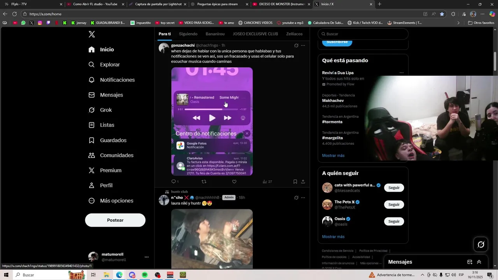Switch to the Bananirou tab
The image size is (498, 280).
click(x=215, y=34)
